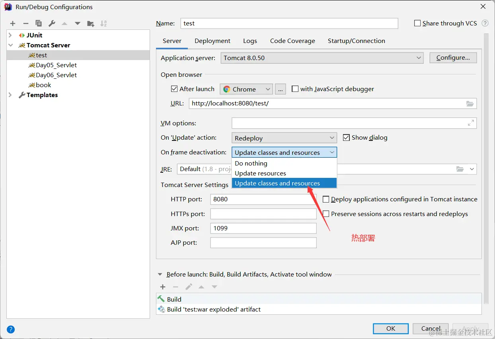Click the JMX port field
This screenshot has width=495, height=339.
click(263, 228)
